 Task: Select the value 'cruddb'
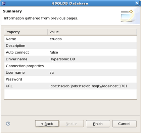point(56,39)
